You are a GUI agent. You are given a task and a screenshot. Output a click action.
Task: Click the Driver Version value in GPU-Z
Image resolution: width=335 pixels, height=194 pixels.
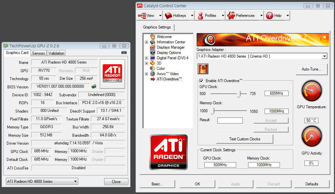click(x=78, y=143)
